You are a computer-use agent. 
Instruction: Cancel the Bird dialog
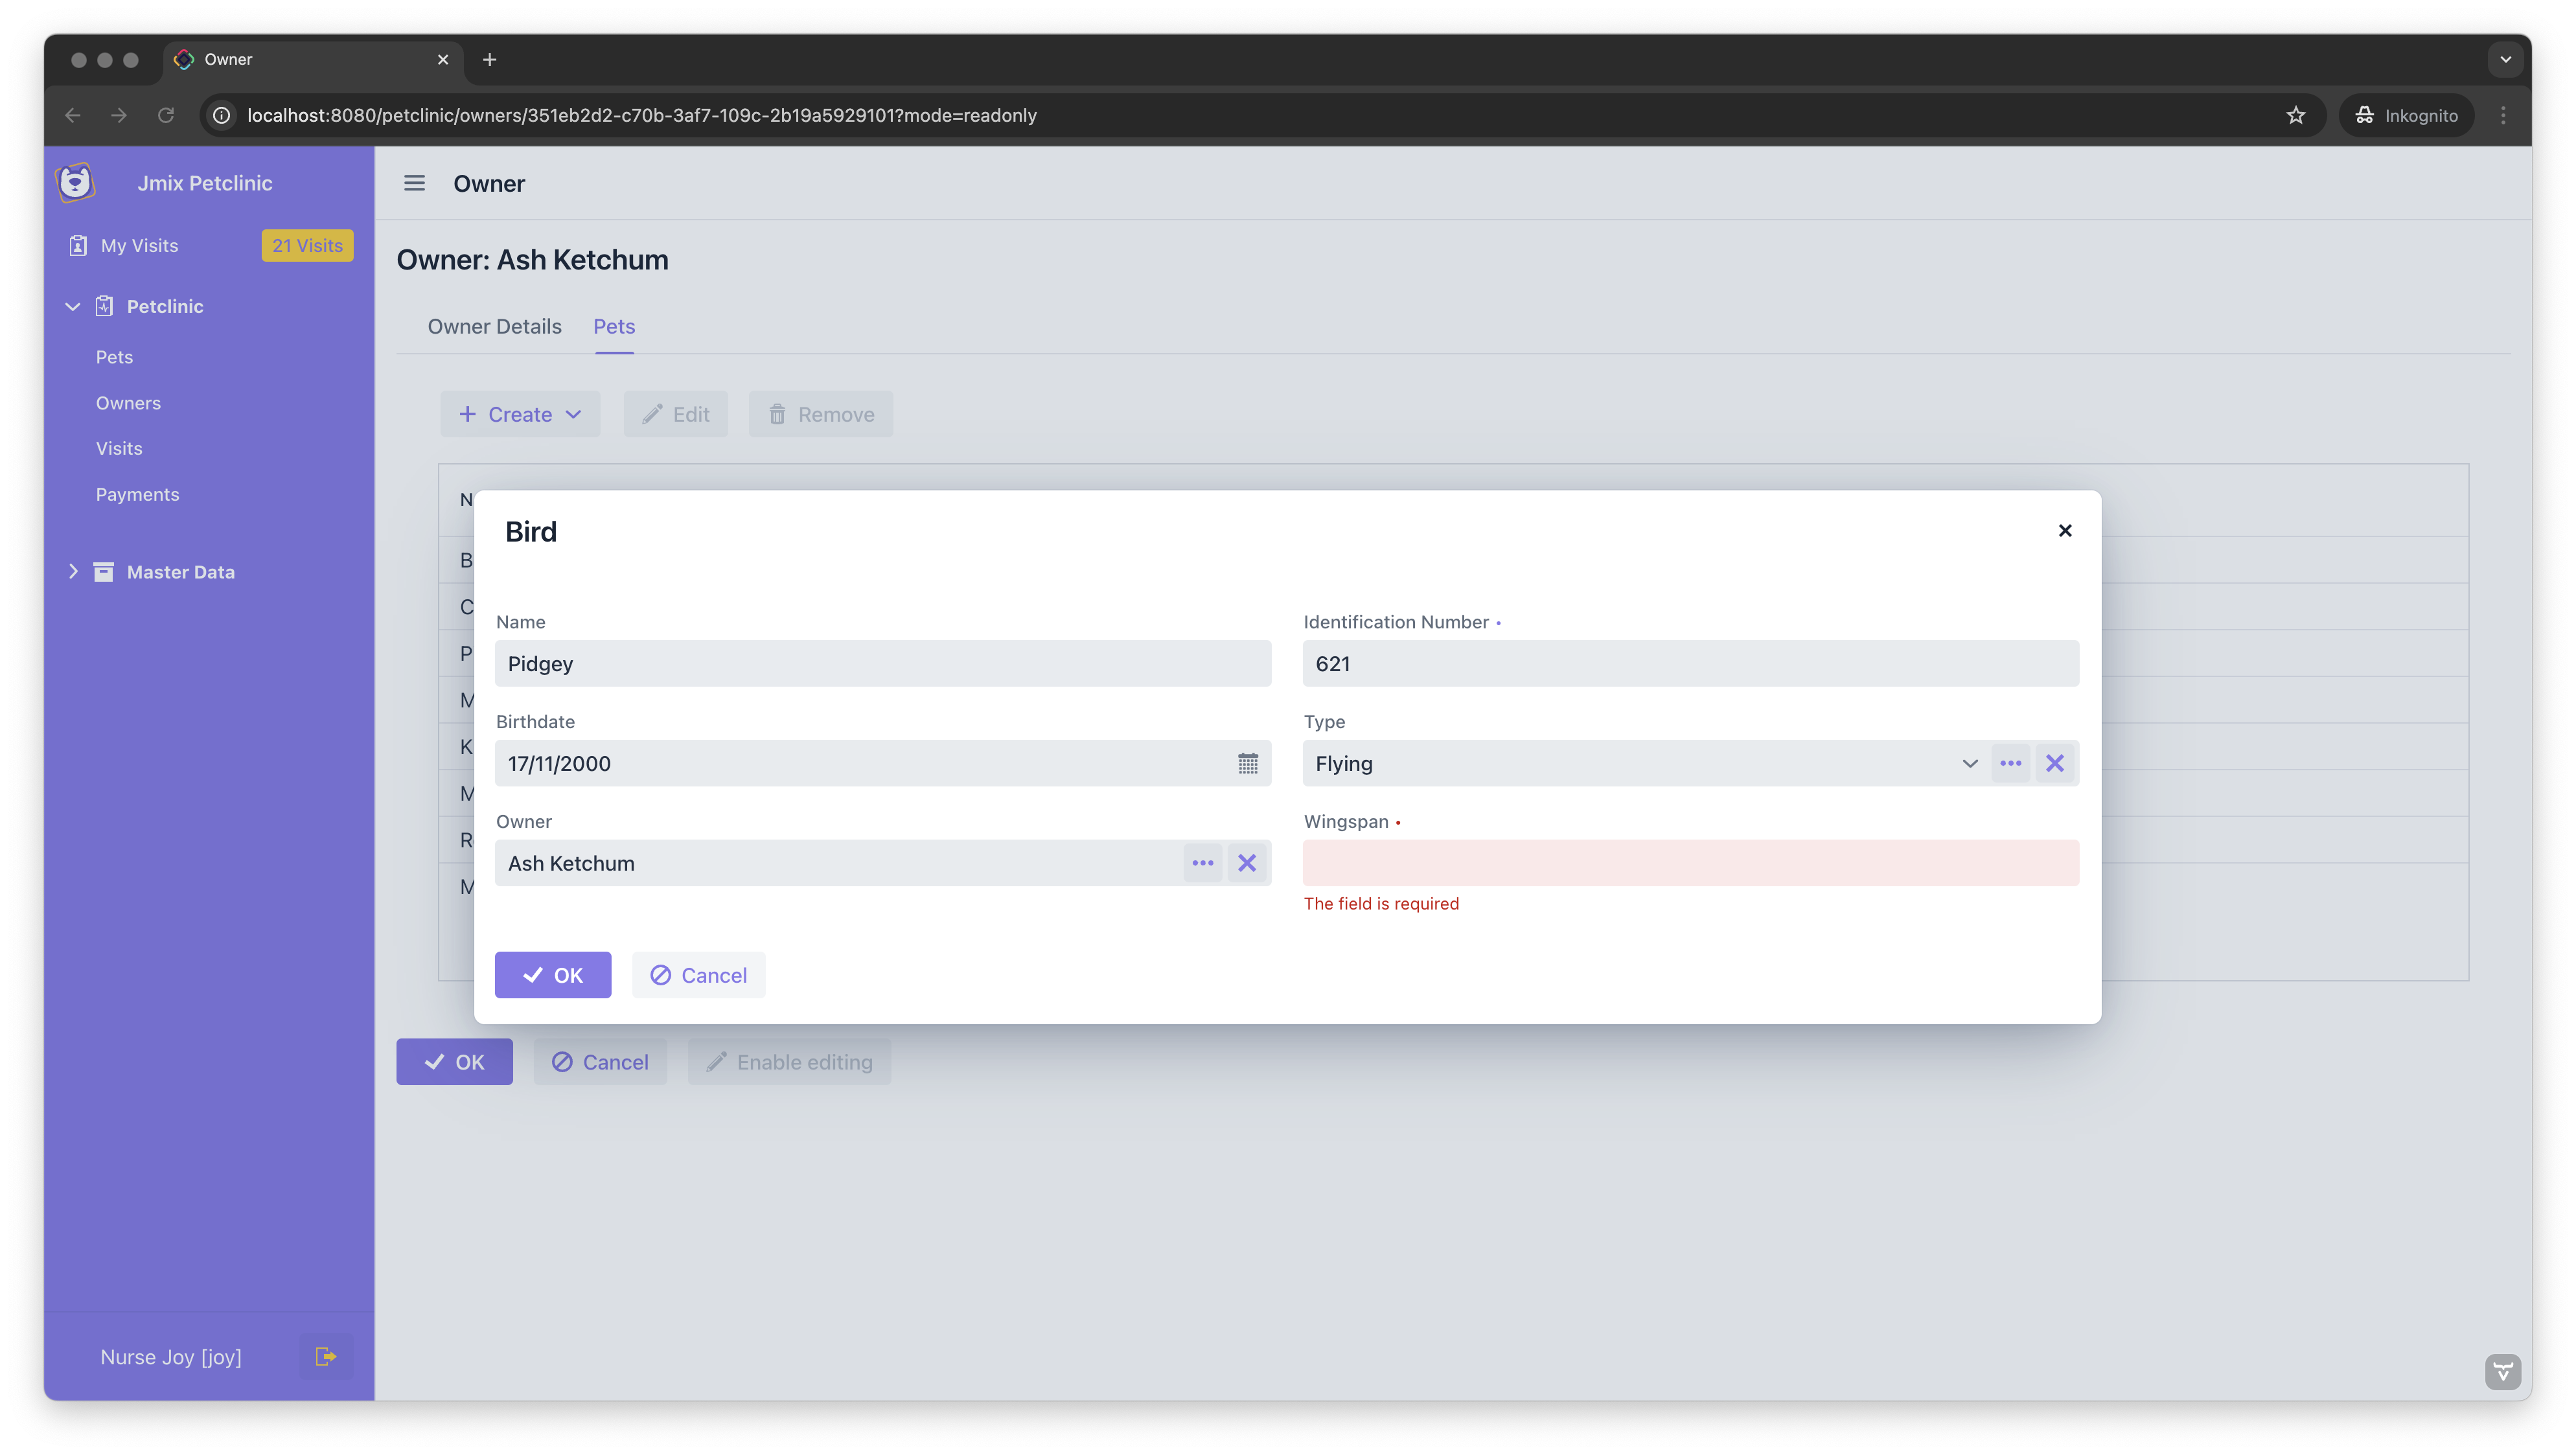pyautogui.click(x=698, y=975)
